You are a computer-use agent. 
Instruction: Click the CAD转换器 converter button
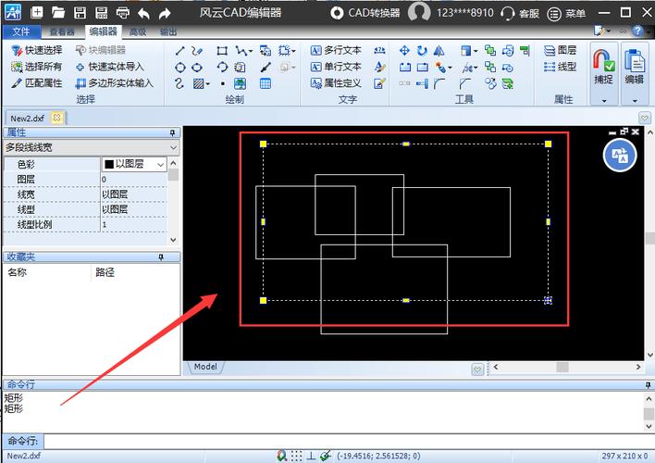tap(365, 13)
